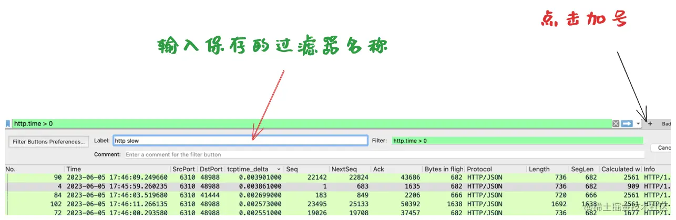Click time 2023-06-05 17:46:09.249660
Viewport: 676px width, 220px height.
tap(117, 177)
